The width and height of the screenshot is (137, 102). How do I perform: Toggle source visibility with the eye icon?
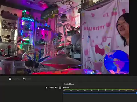pos(56,88)
